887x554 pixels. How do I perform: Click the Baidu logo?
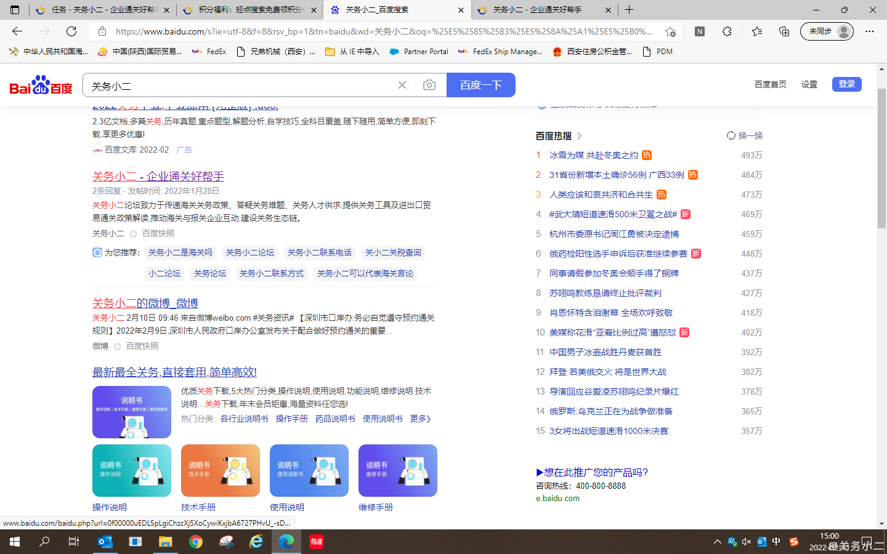coord(41,85)
